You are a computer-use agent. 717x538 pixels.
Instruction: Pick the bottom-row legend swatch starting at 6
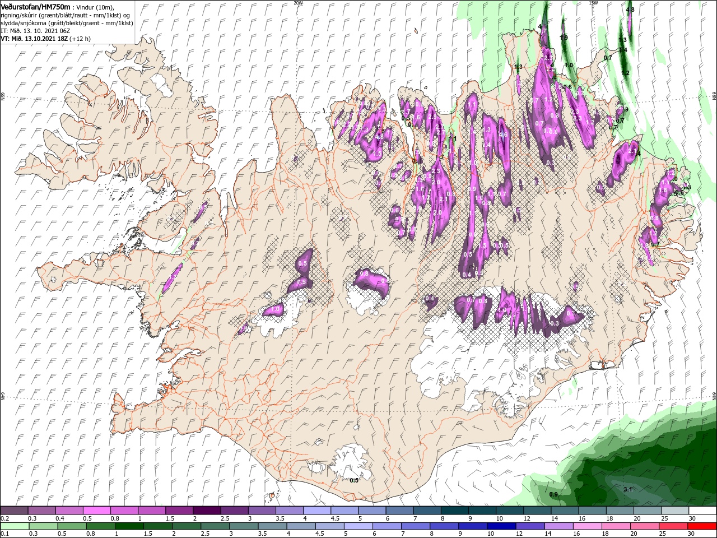coord(387,526)
